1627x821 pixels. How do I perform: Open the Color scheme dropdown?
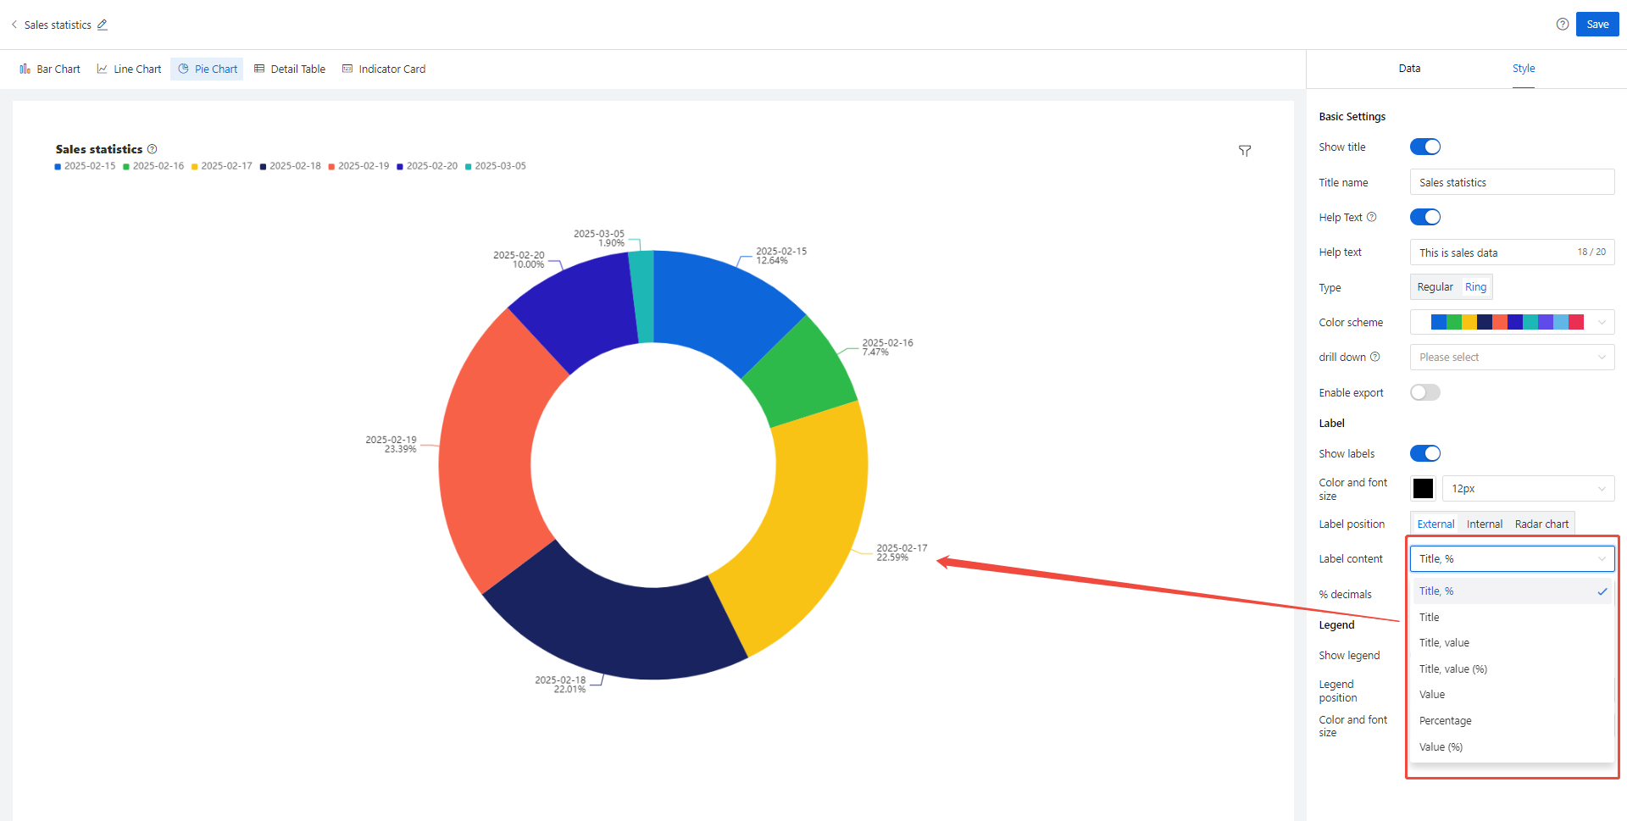(1513, 322)
